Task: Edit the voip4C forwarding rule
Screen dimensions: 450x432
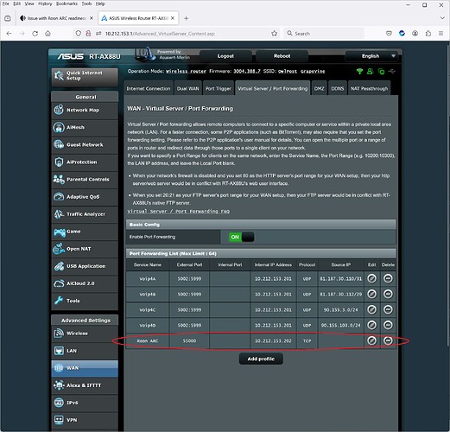Action: click(x=371, y=309)
